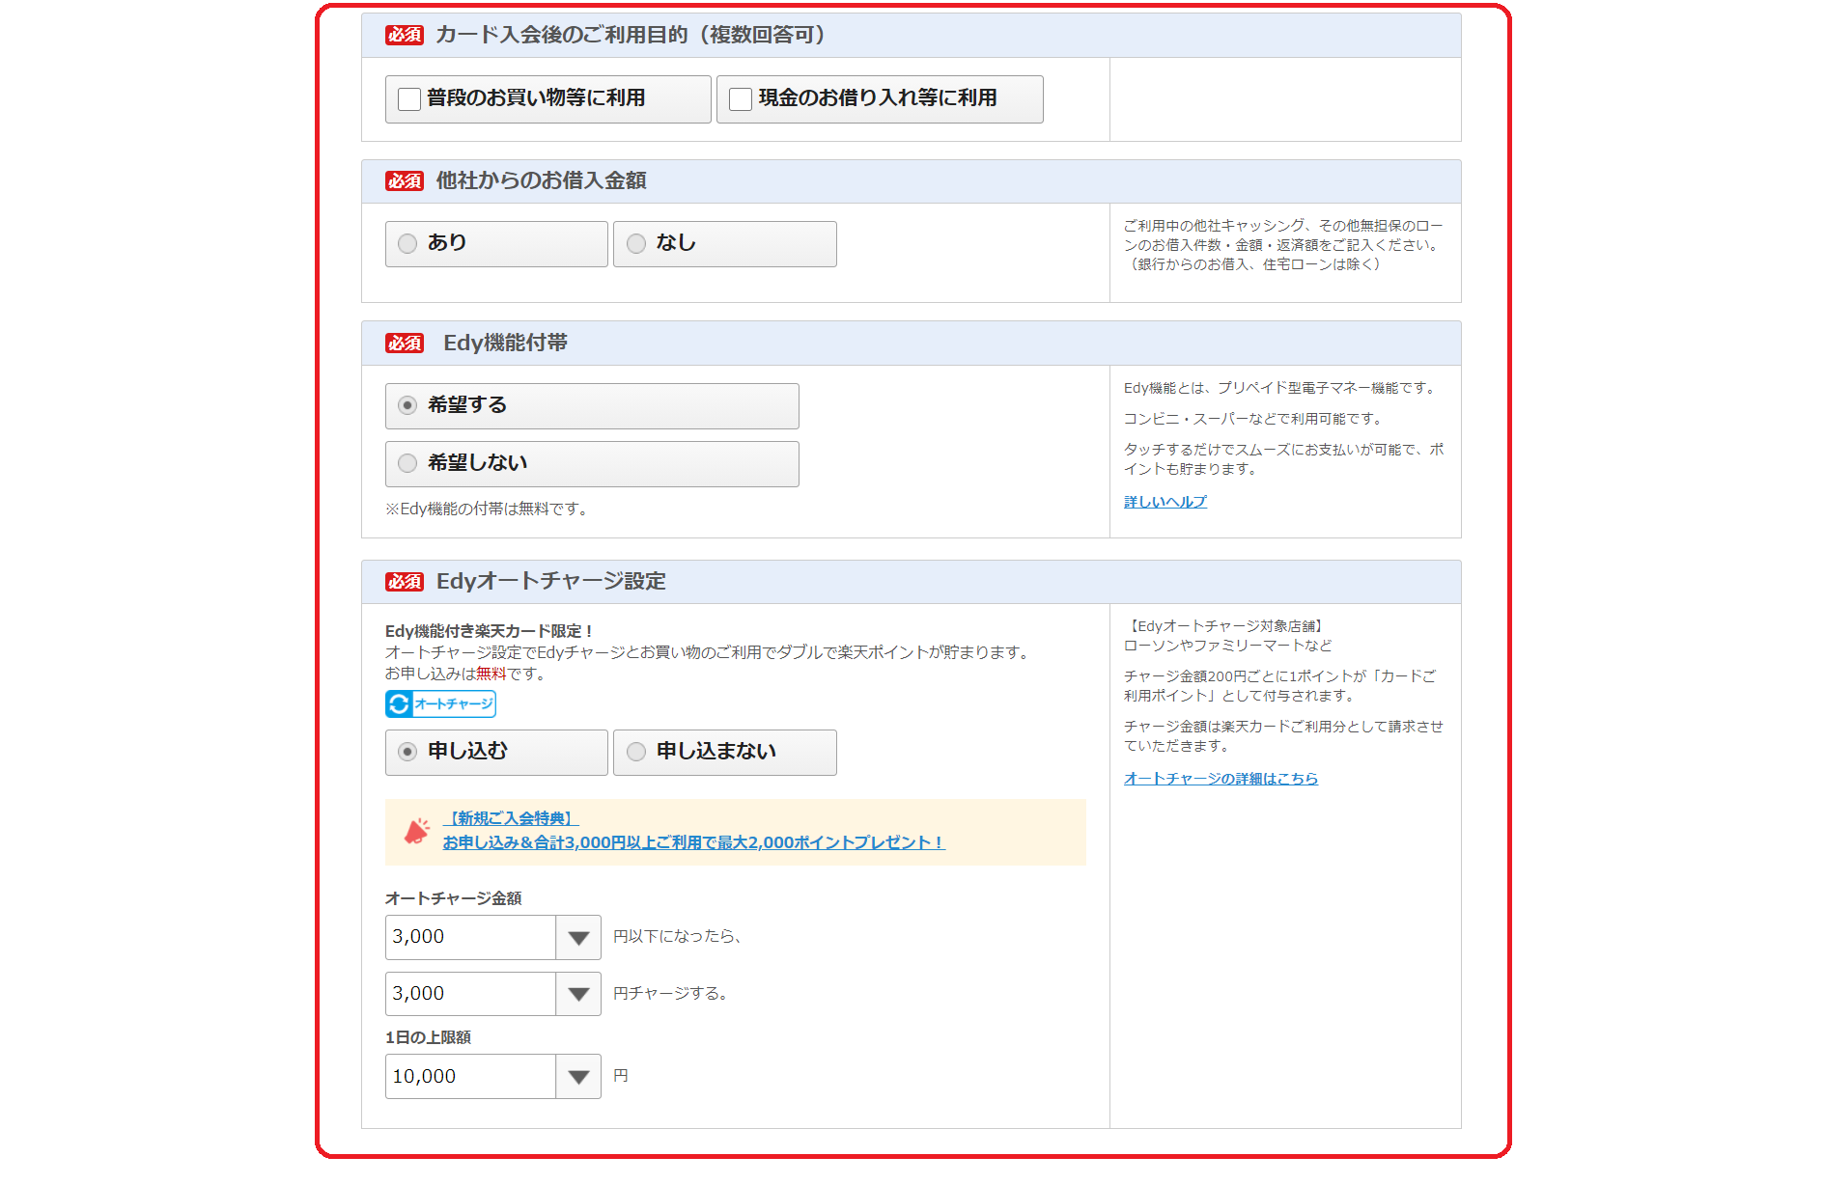Image resolution: width=1824 pixels, height=1184 pixels.
Task: Click 必須 badge beside カード入会後のご利用目的
Action: pos(405,36)
